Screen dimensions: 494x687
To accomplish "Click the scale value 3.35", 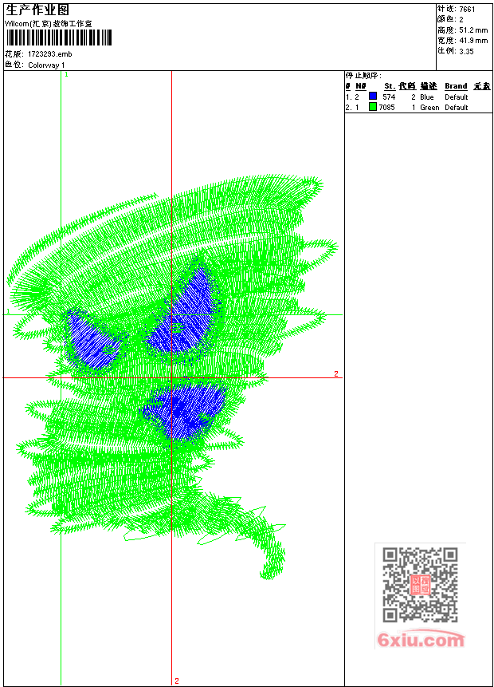I will pyautogui.click(x=466, y=51).
